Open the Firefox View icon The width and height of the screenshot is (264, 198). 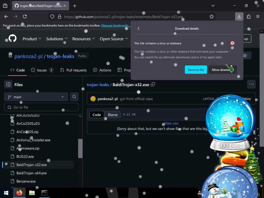click(5, 6)
